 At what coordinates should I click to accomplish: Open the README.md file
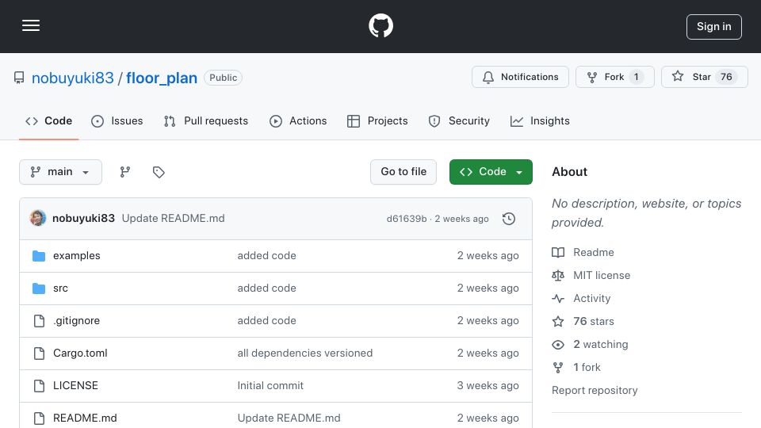85,418
